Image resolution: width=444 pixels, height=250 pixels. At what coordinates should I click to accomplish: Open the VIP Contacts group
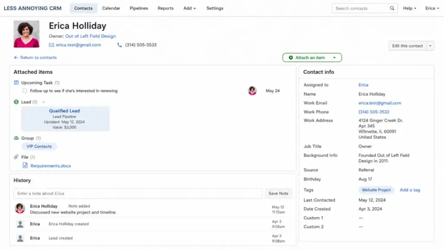pyautogui.click(x=39, y=146)
